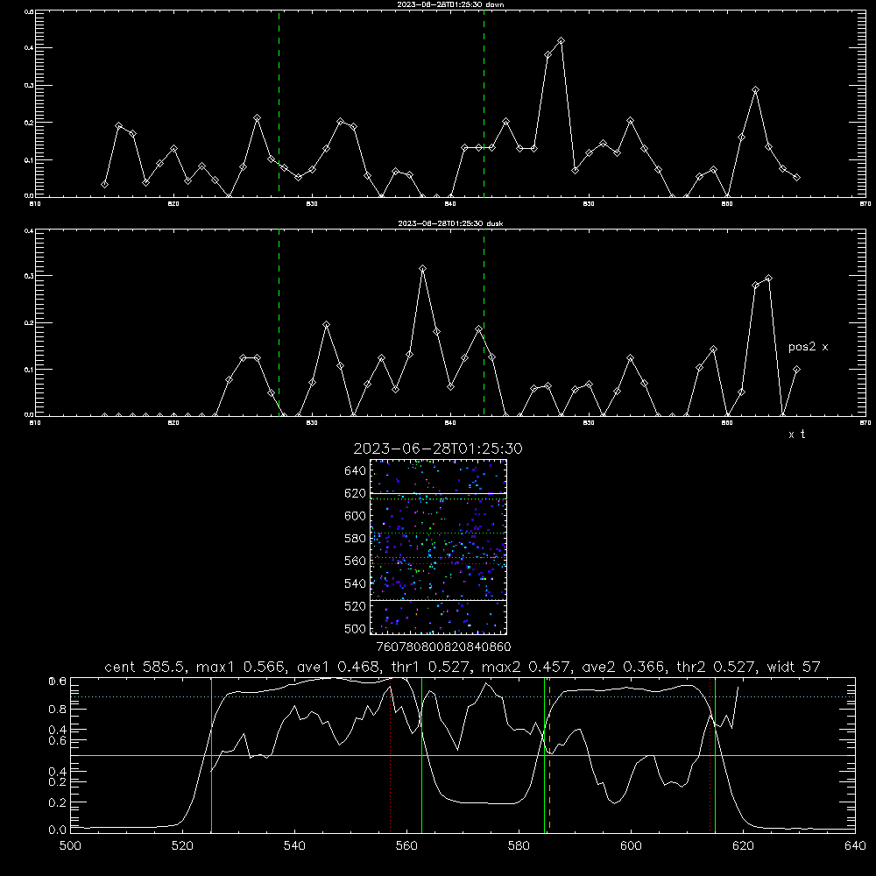Select the "x t" label
The width and height of the screenshot is (876, 876).
pyautogui.click(x=796, y=434)
